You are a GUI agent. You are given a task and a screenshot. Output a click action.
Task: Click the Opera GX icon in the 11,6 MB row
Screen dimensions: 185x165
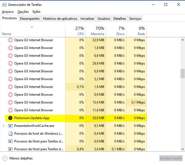point(10,110)
